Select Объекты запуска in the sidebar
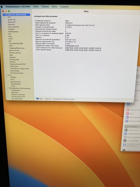 point(18,95)
